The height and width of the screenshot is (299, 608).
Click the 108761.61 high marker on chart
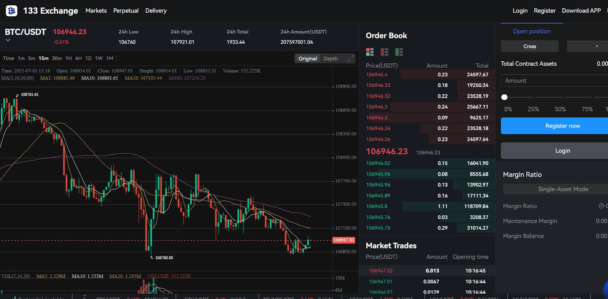[x=30, y=94]
